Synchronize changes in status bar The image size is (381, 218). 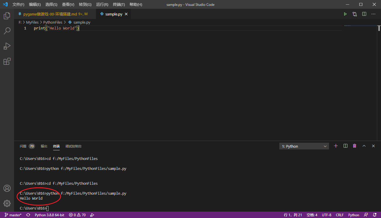point(28,215)
